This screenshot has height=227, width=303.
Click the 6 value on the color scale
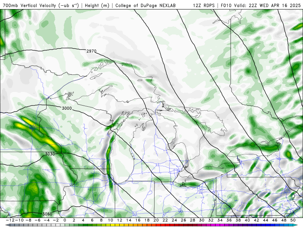point(92,220)
